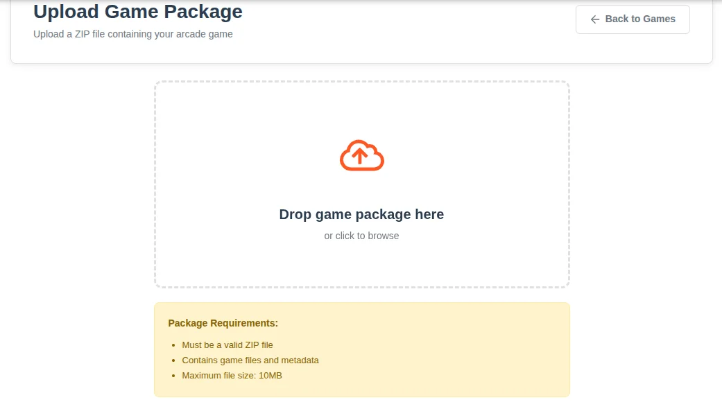Click the bullet before "Maximum file size: 10MB"
The height and width of the screenshot is (409, 722).
click(x=173, y=376)
